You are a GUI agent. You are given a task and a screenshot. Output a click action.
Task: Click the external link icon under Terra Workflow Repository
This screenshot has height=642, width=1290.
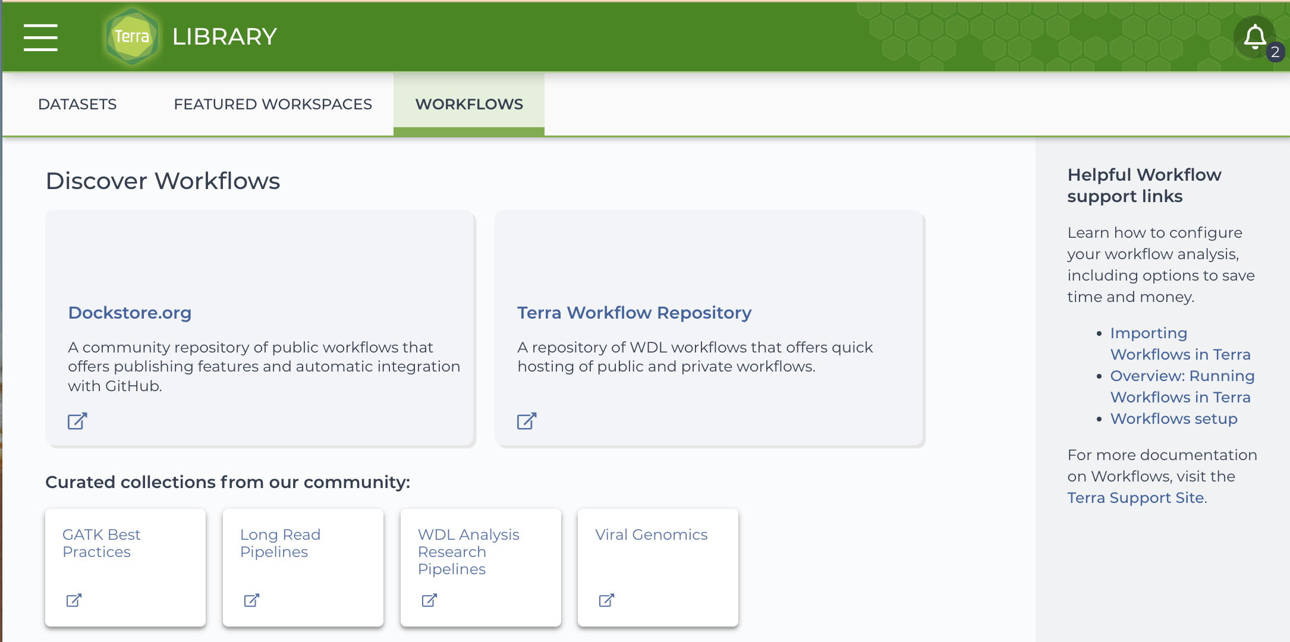coord(527,421)
